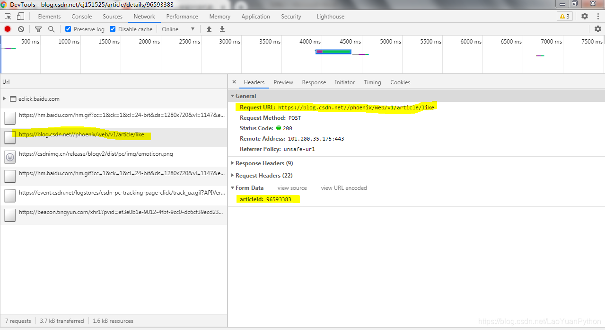Image resolution: width=605 pixels, height=330 pixels.
Task: Click the blue selected bar in timeline overview
Action: [333, 52]
